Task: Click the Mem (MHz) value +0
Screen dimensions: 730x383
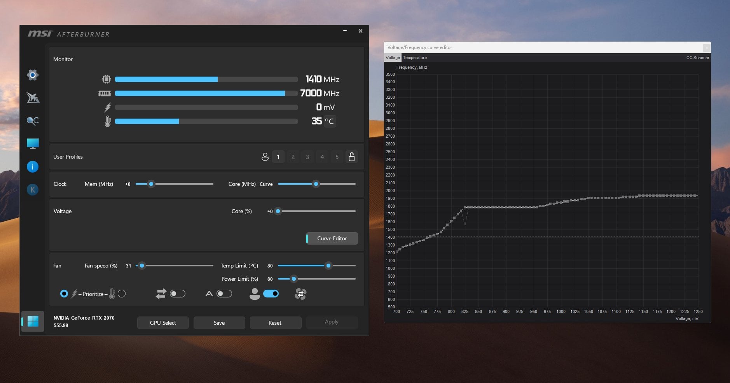Action: [x=127, y=184]
